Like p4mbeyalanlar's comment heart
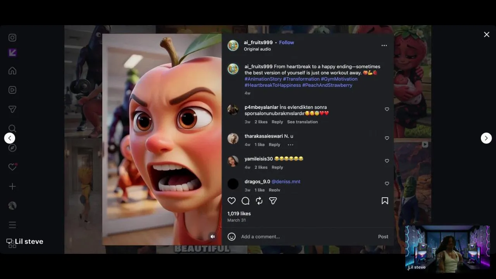Viewport: 496px width, 279px height. [x=387, y=109]
